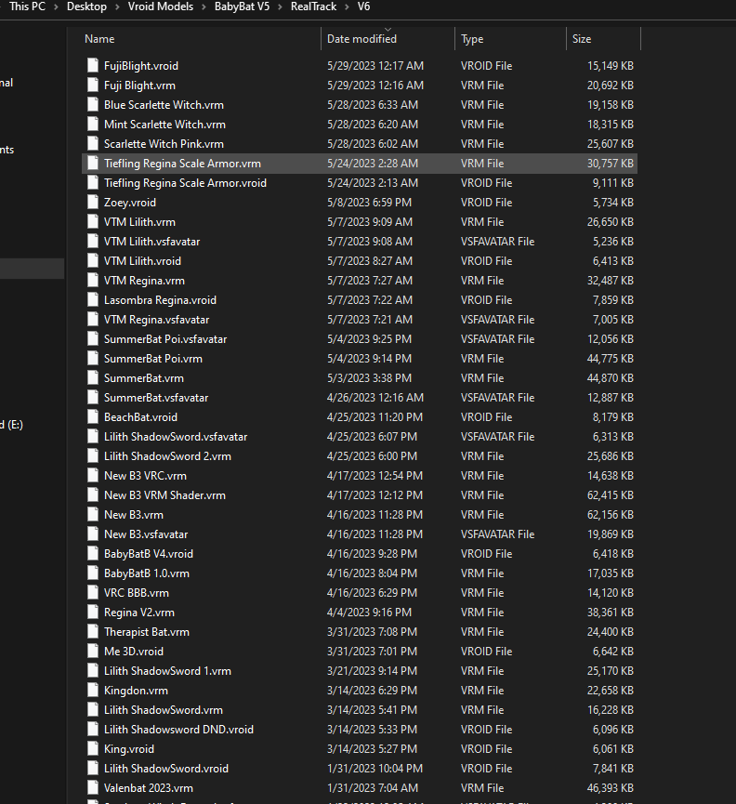Select the icon of VTM Lilith.vsfavatar
736x804 pixels.
92,242
